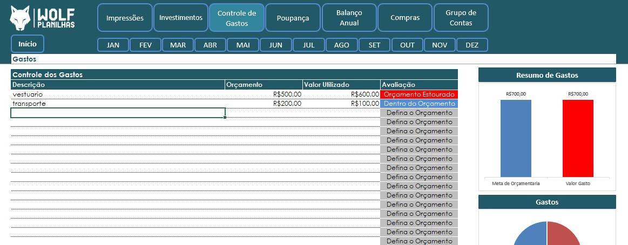Select the R$500,00 budget cell
628x245 pixels.
point(264,94)
